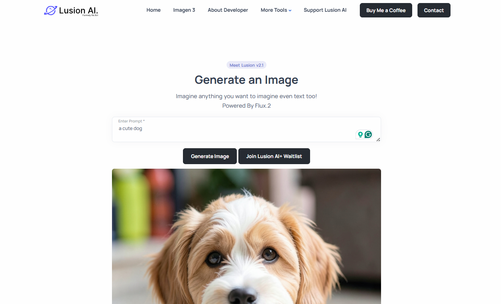This screenshot has height=304, width=501.
Task: Open Support Lusion AI link
Action: (325, 10)
